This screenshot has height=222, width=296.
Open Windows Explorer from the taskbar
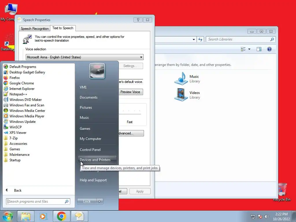26,216
